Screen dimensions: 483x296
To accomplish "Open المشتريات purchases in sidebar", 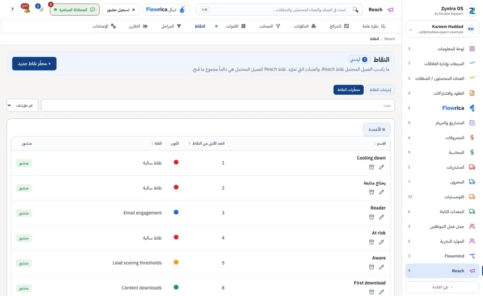I will point(442,167).
